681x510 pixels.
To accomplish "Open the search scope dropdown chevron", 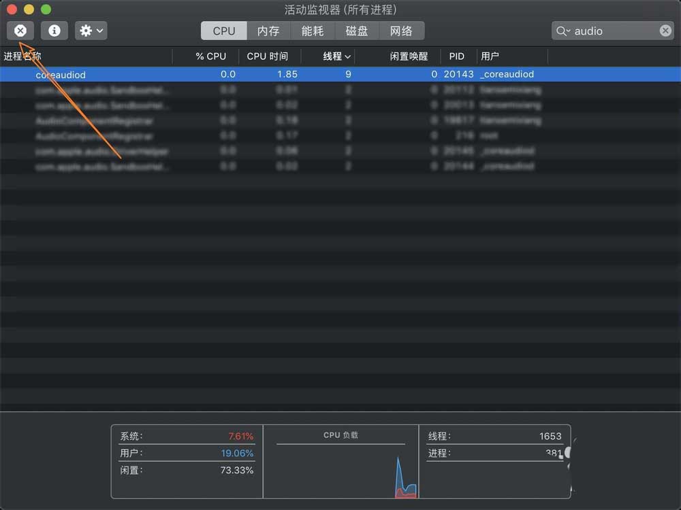I will 570,31.
